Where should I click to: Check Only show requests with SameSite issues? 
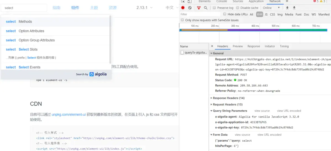[182, 20]
